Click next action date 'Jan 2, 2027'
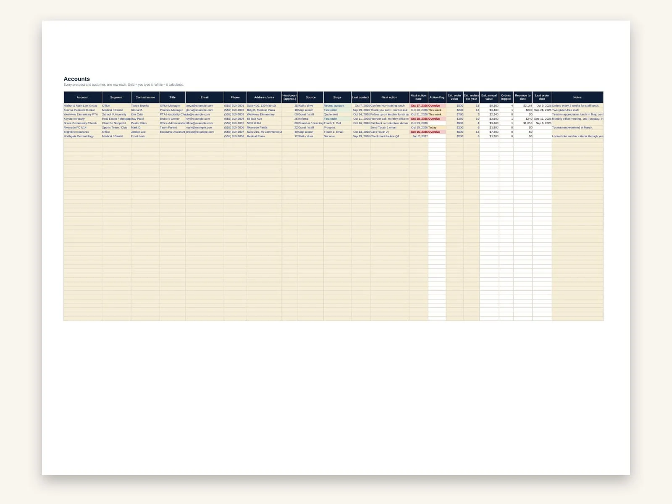 (418, 136)
